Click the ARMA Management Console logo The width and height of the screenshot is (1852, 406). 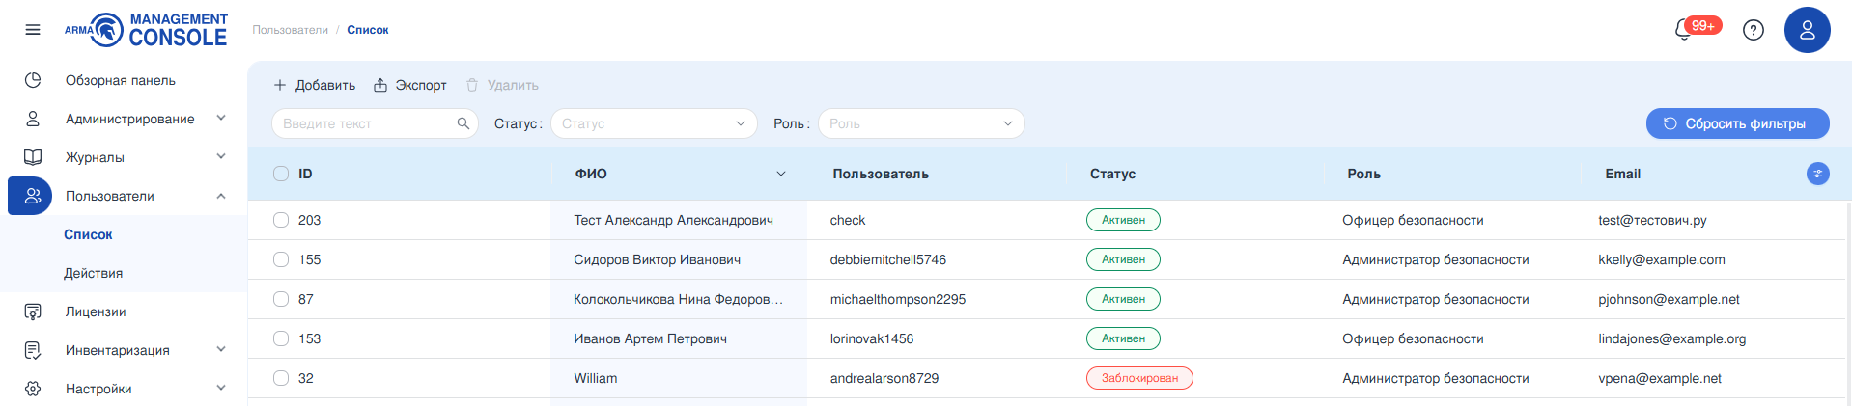(x=146, y=30)
